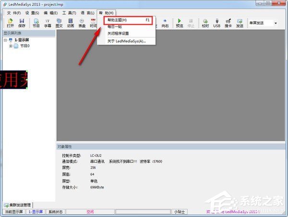Select the 1-显示屏 tree item
The image size is (288, 217).
(22, 40)
